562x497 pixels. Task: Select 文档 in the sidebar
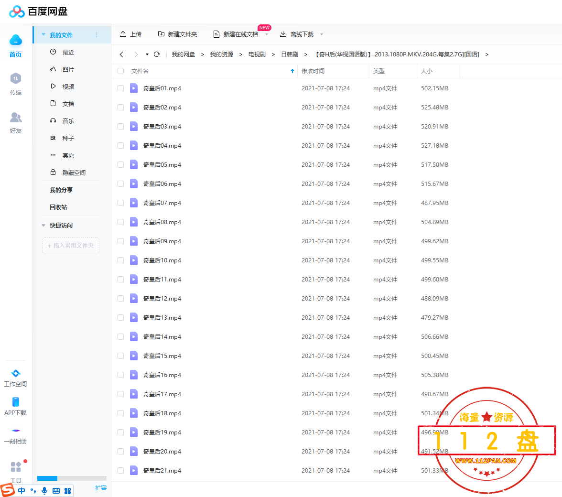pos(68,104)
